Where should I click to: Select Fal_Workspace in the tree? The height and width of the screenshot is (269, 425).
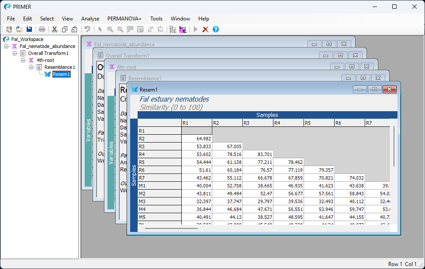pyautogui.click(x=27, y=39)
